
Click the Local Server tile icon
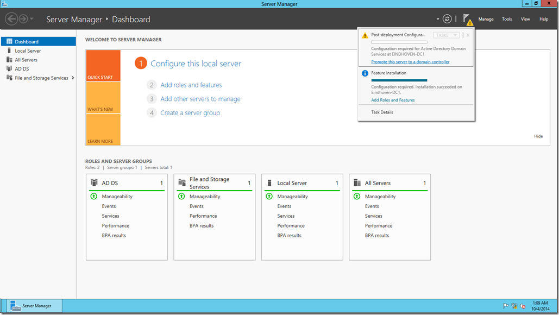coord(269,182)
